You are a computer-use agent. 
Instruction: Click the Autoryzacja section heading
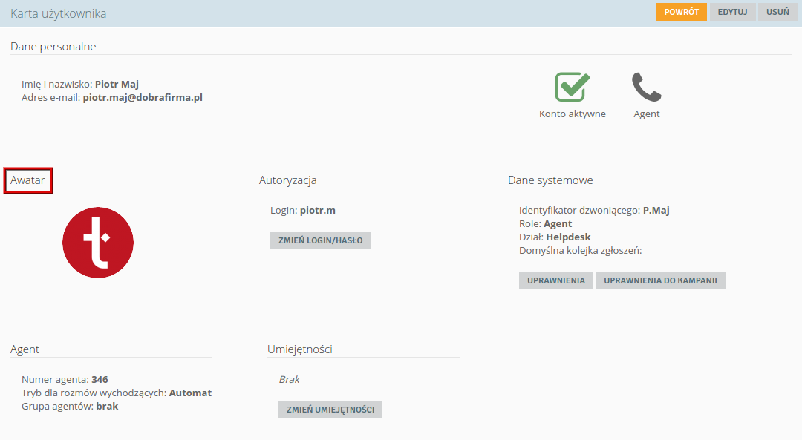(x=288, y=180)
